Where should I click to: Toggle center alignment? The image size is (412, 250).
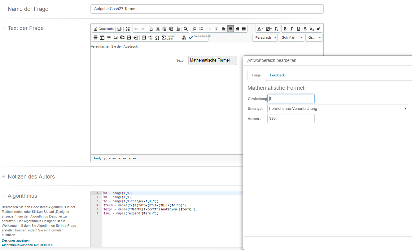(x=230, y=29)
